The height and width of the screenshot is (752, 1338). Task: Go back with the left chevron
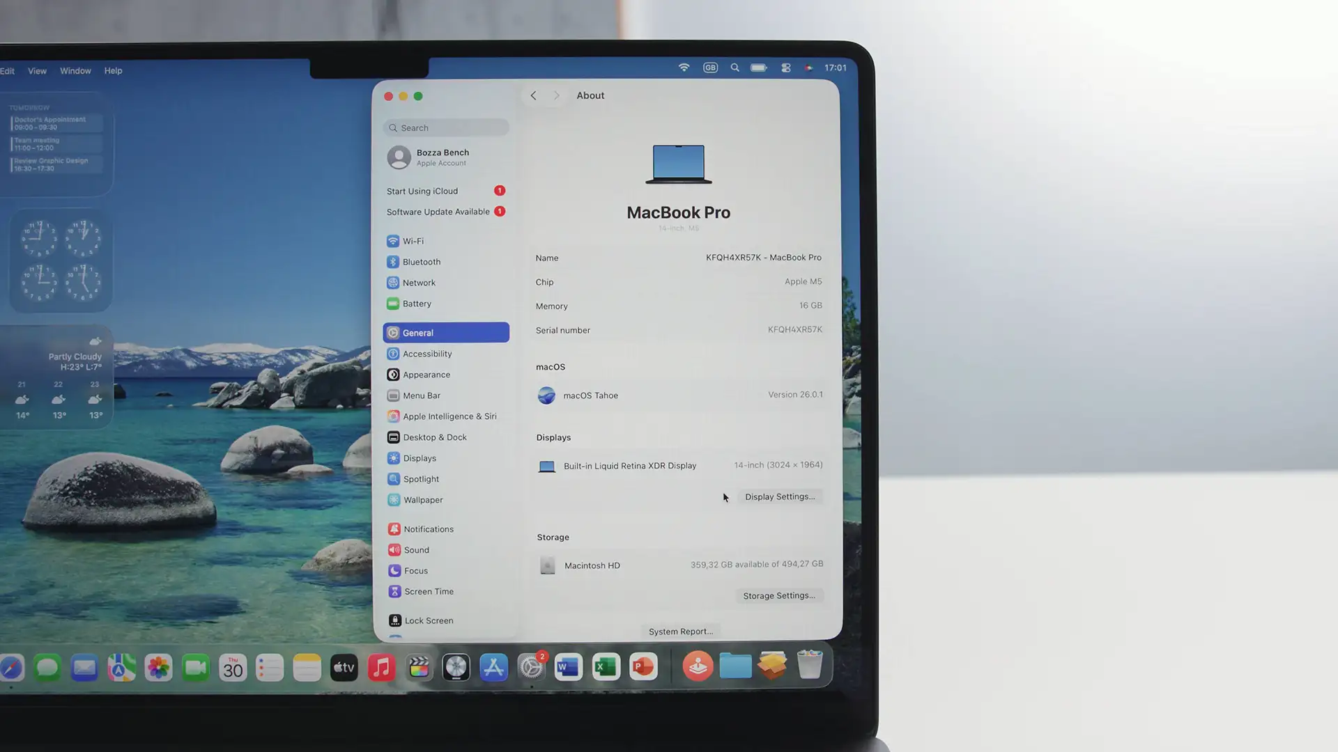[x=533, y=95]
